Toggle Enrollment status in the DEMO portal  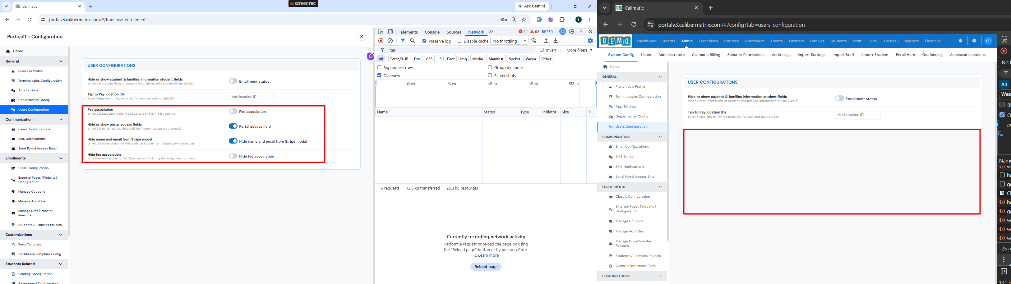coord(839,98)
